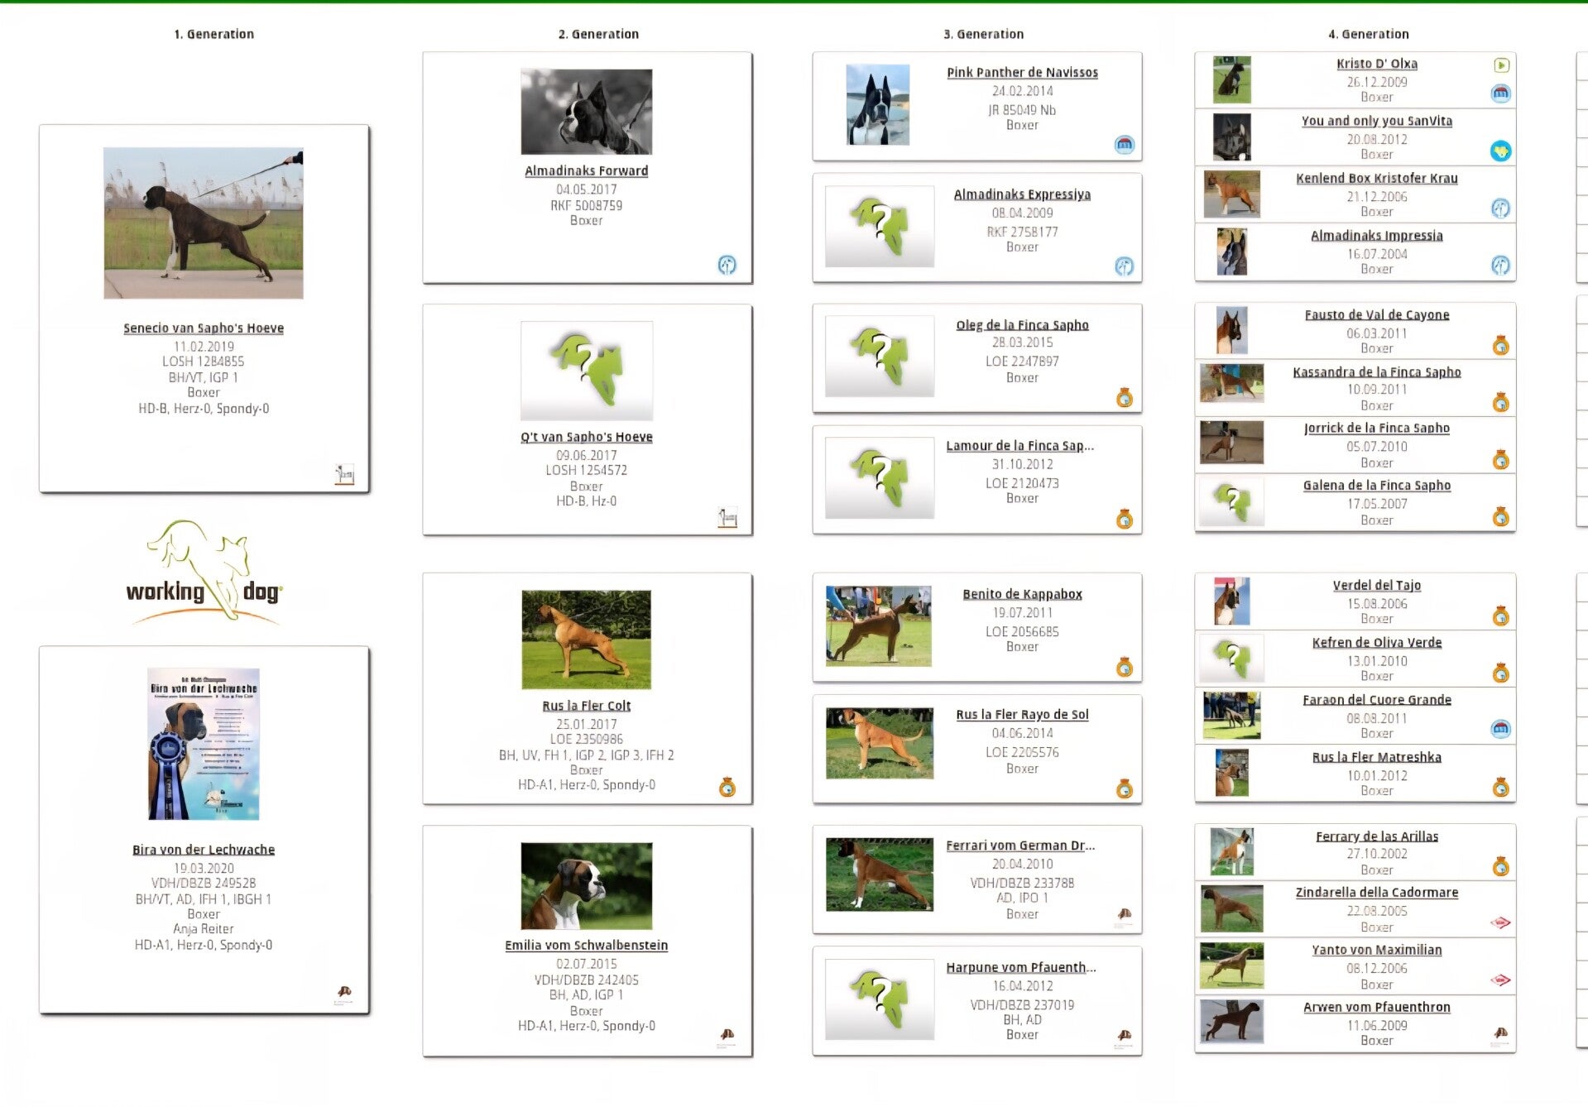Click the red badge icon beside Zindarella della Cadormare
Screen dimensions: 1588x1107
pyautogui.click(x=1500, y=922)
